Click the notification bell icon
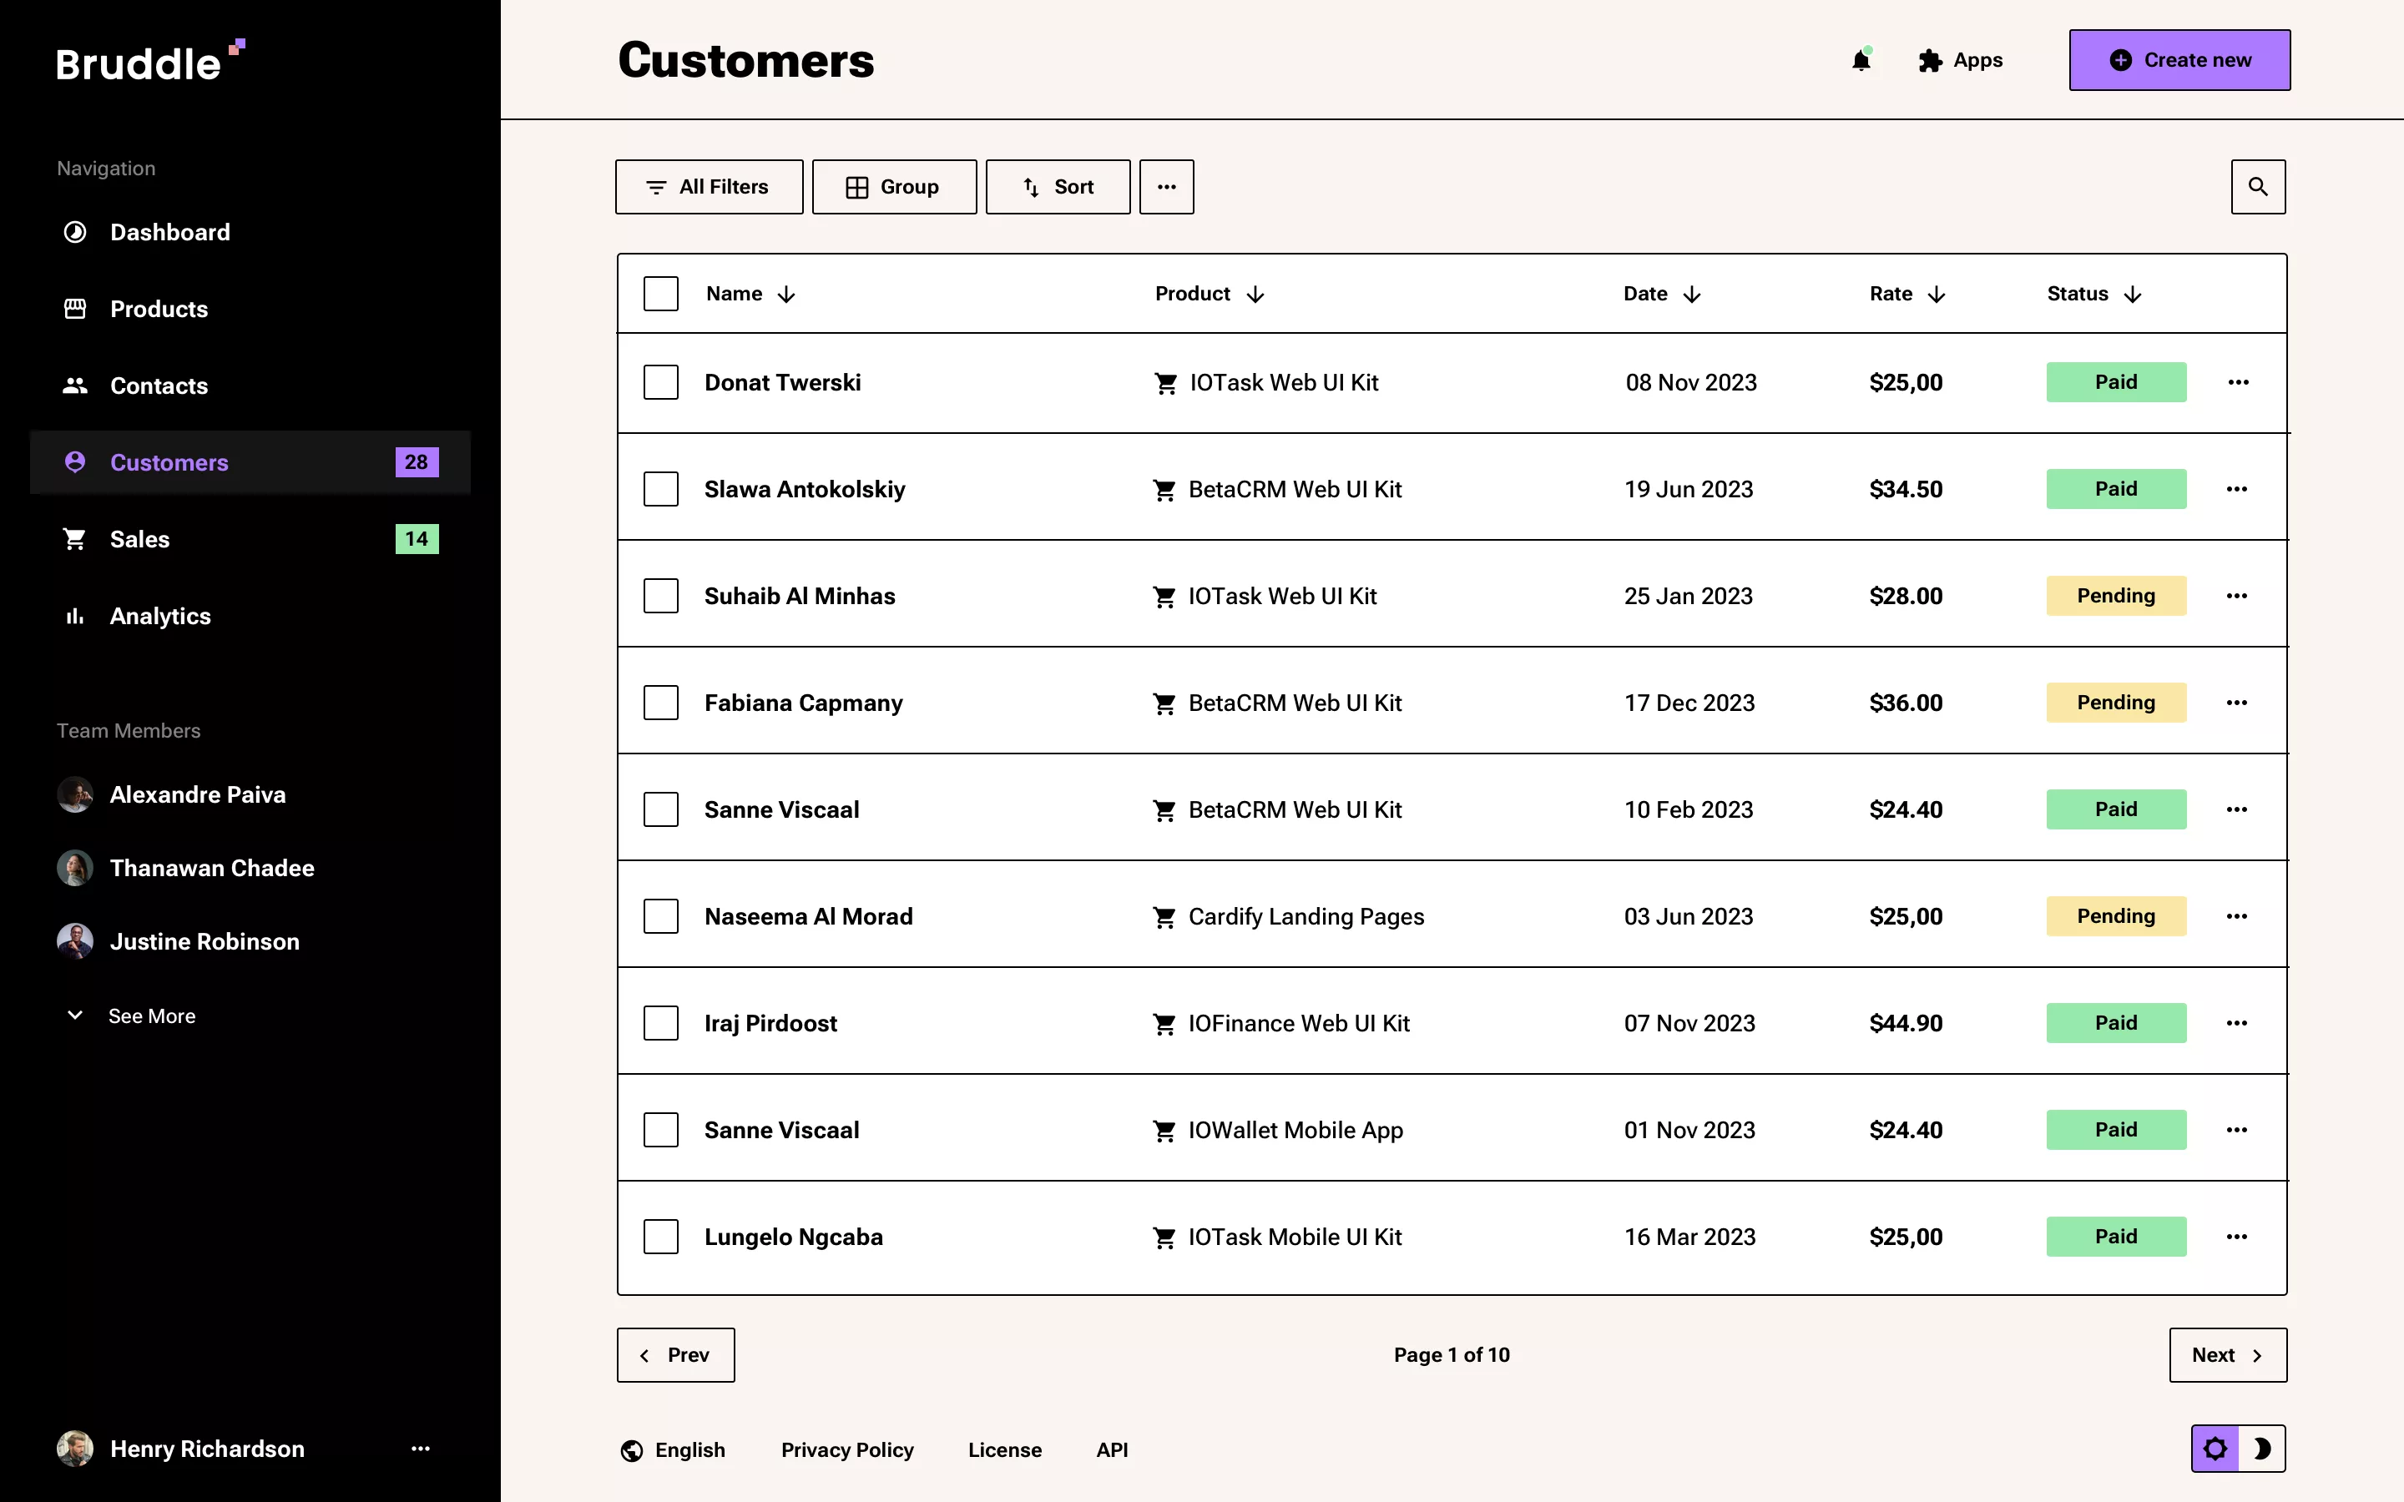The image size is (2404, 1502). [1861, 61]
